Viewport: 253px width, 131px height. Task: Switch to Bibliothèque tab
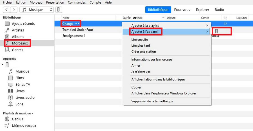pyautogui.click(x=158, y=10)
